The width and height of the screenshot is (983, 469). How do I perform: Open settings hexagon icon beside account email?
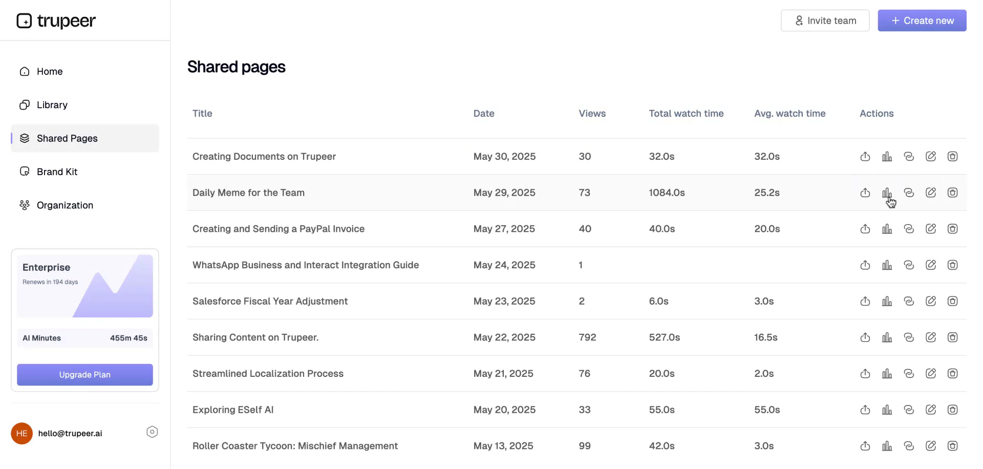click(152, 432)
